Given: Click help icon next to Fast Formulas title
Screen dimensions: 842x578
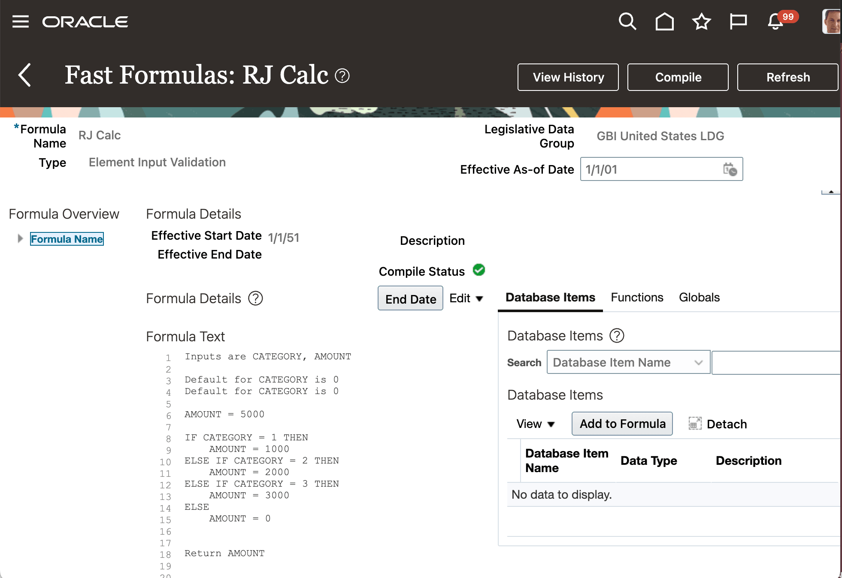Looking at the screenshot, I should (x=342, y=76).
